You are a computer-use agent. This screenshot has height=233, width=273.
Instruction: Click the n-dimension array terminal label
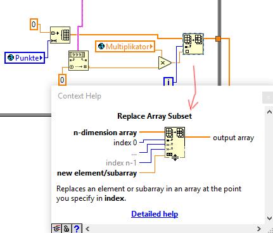coord(105,133)
